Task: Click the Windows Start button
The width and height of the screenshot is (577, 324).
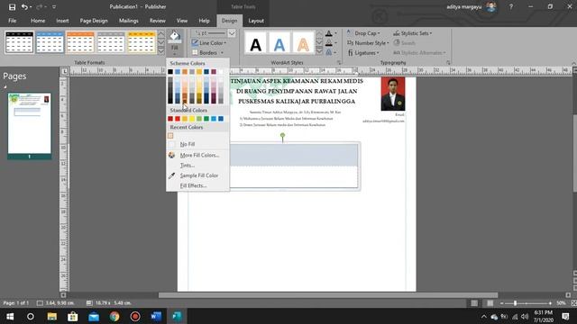Action: pyautogui.click(x=10, y=316)
